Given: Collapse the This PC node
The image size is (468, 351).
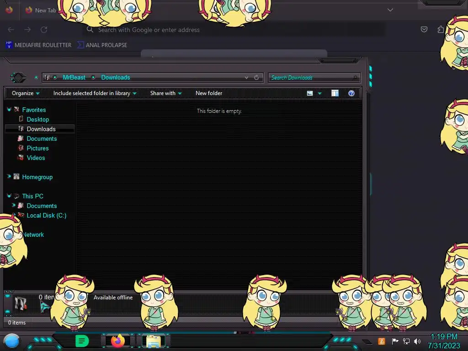Looking at the screenshot, I should tap(9, 196).
